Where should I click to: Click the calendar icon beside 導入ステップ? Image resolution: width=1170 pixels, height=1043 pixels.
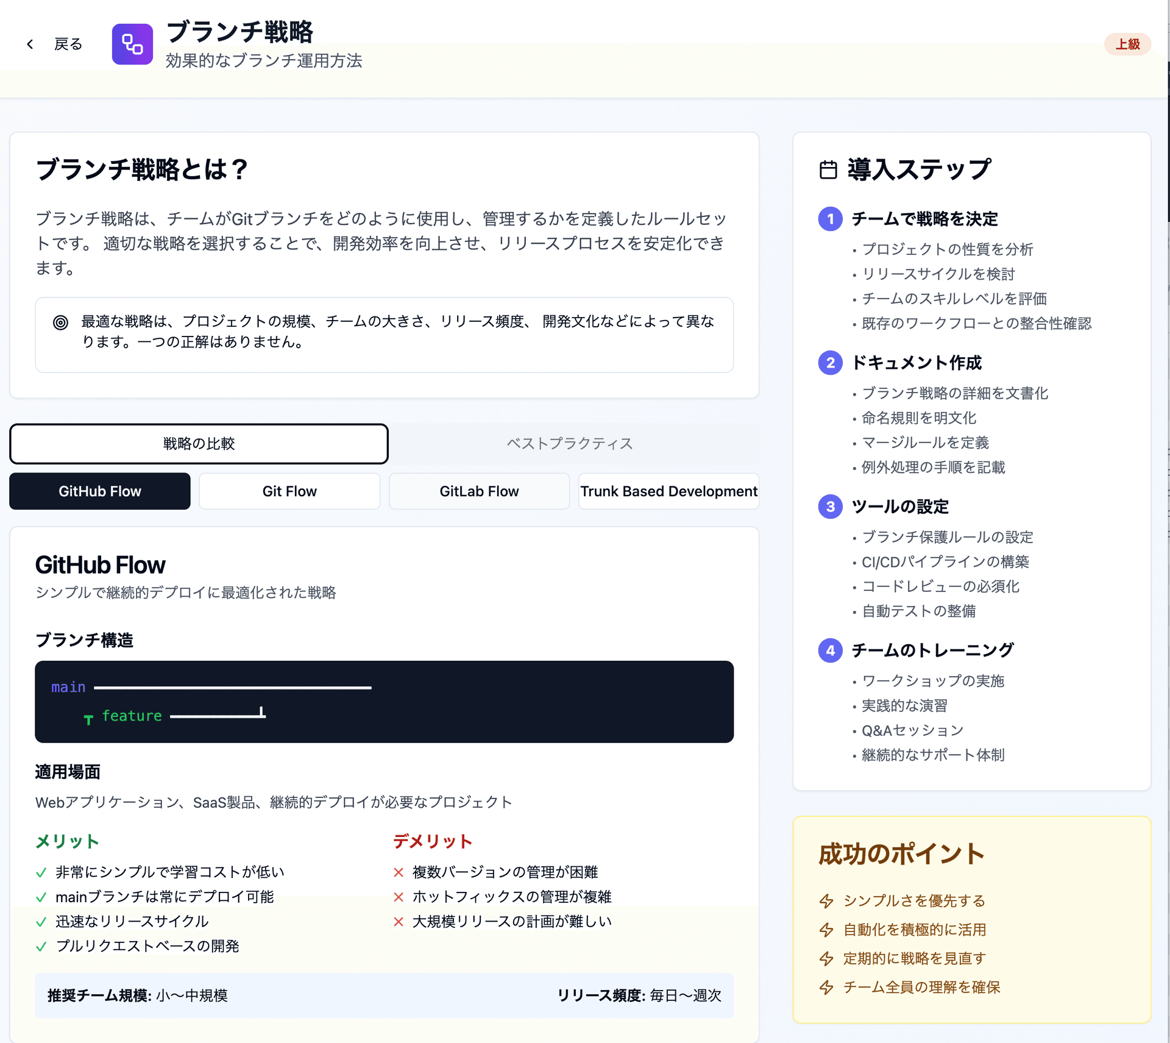tap(828, 169)
